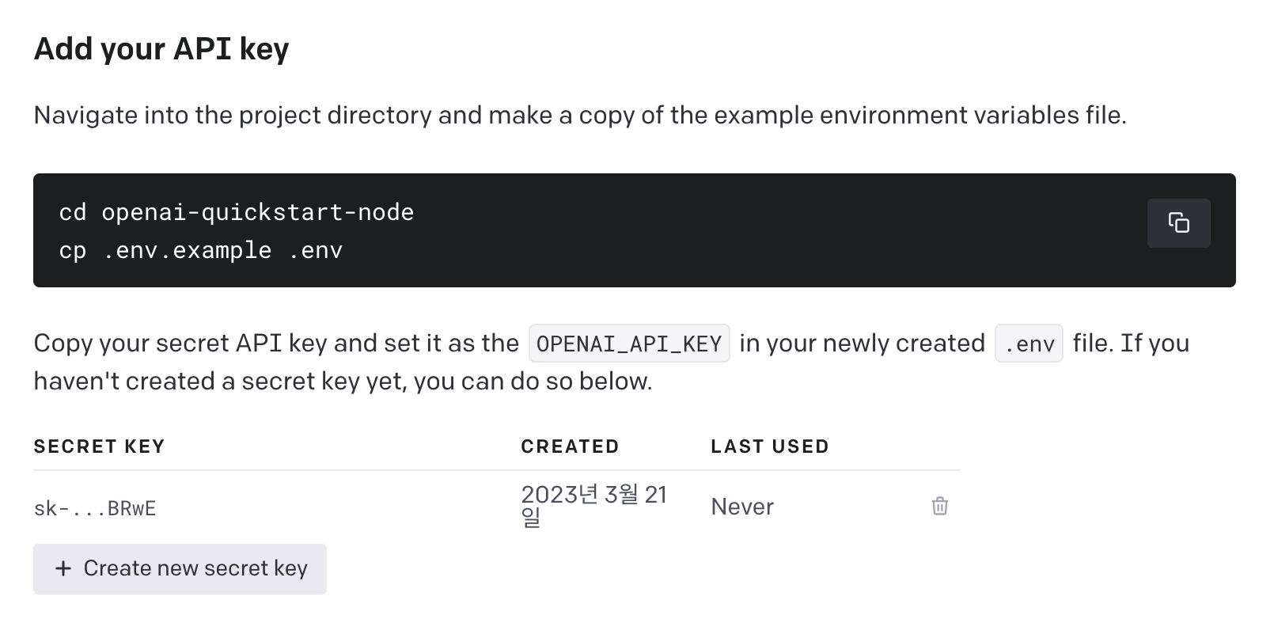Click the Copy your secret API key sentence
This screenshot has height=638, width=1274.
pos(276,344)
